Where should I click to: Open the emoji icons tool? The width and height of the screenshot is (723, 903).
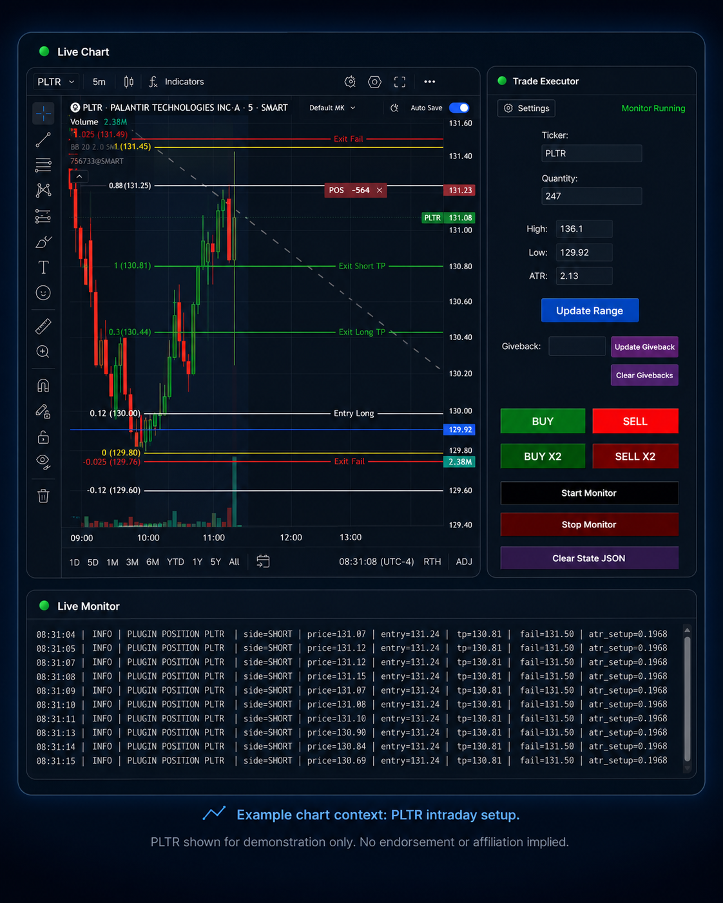point(43,293)
